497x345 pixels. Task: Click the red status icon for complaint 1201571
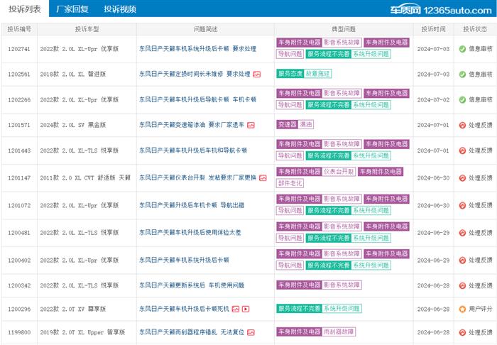pos(462,125)
